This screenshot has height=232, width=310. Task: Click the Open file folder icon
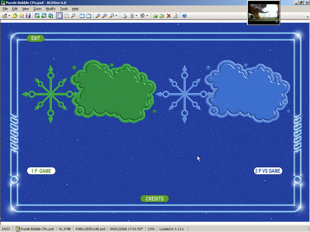(15, 16)
